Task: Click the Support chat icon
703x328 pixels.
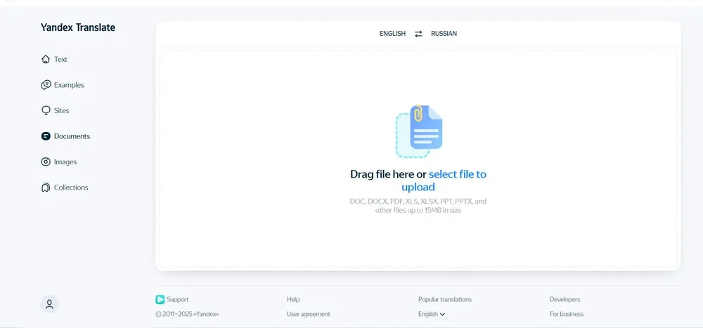Action: coord(160,299)
